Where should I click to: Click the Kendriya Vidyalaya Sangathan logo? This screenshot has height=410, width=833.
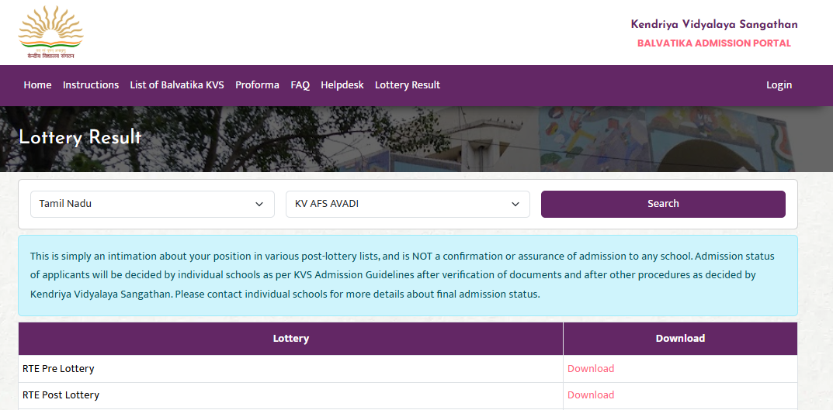click(51, 33)
